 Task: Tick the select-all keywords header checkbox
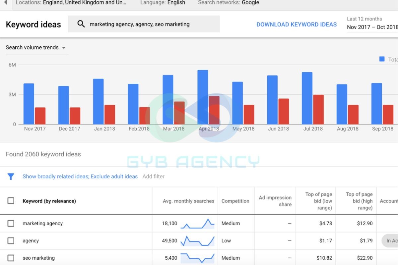[x=11, y=201]
